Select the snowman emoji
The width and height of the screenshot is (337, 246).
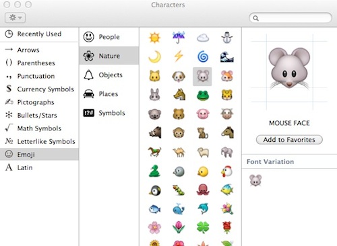[227, 38]
